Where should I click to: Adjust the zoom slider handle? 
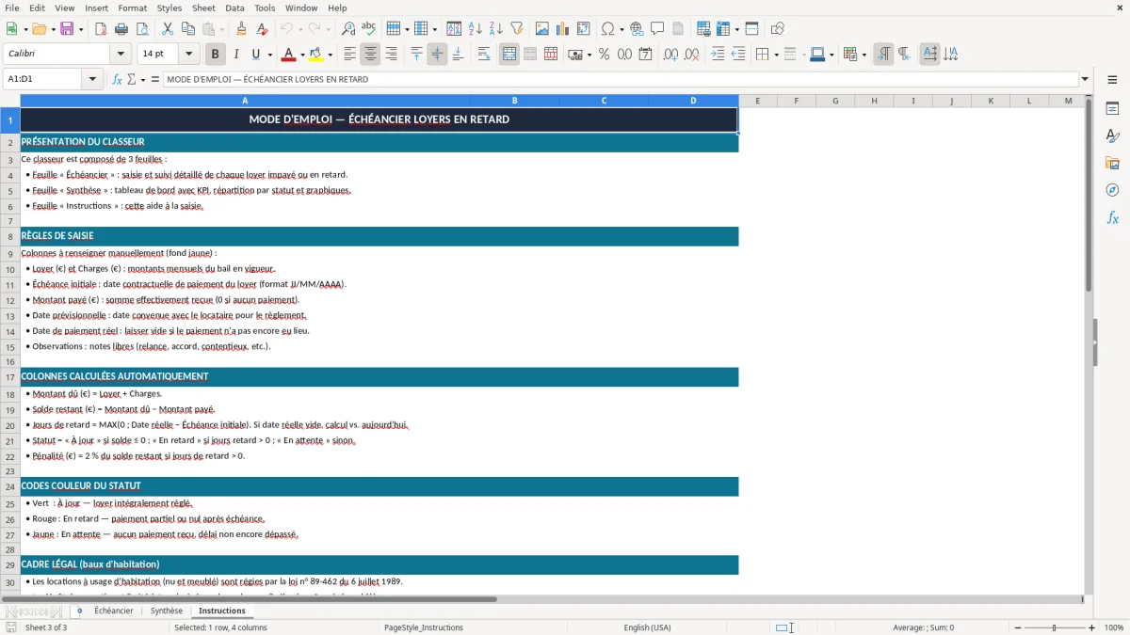1055,627
